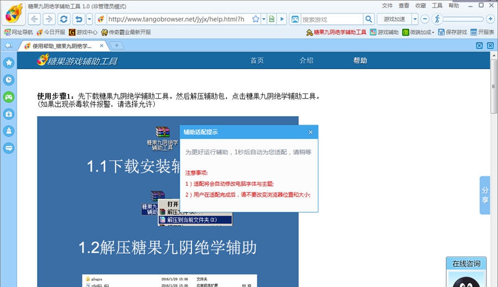Collapse the sidebar with the left arrow icon
Screen dimensions: 498x287
point(8,46)
